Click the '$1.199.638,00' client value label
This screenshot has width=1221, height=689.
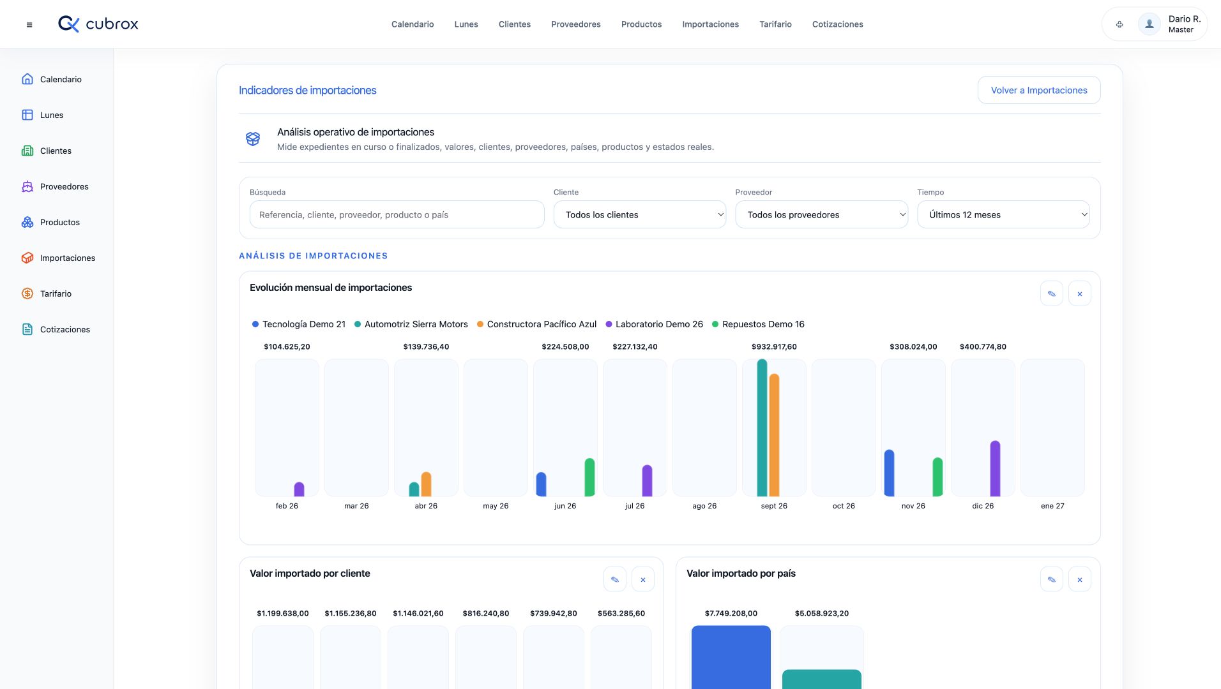283,614
